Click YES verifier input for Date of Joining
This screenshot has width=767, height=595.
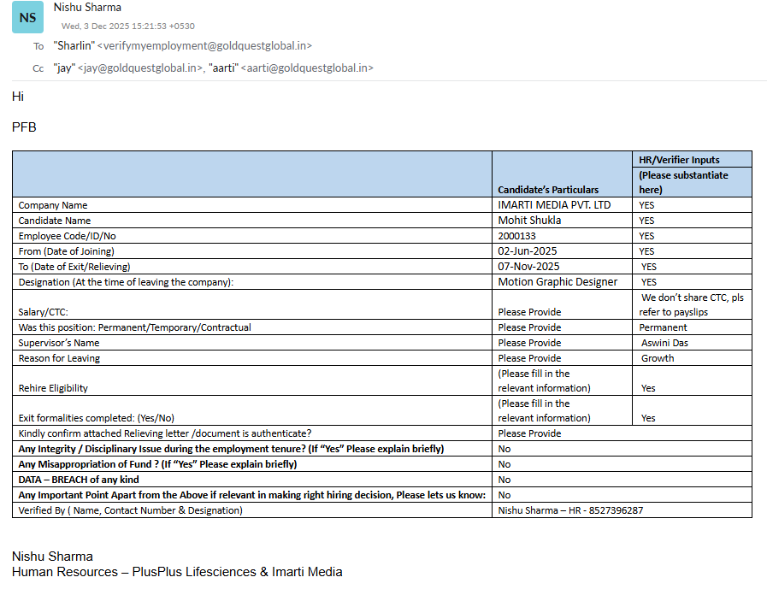646,251
